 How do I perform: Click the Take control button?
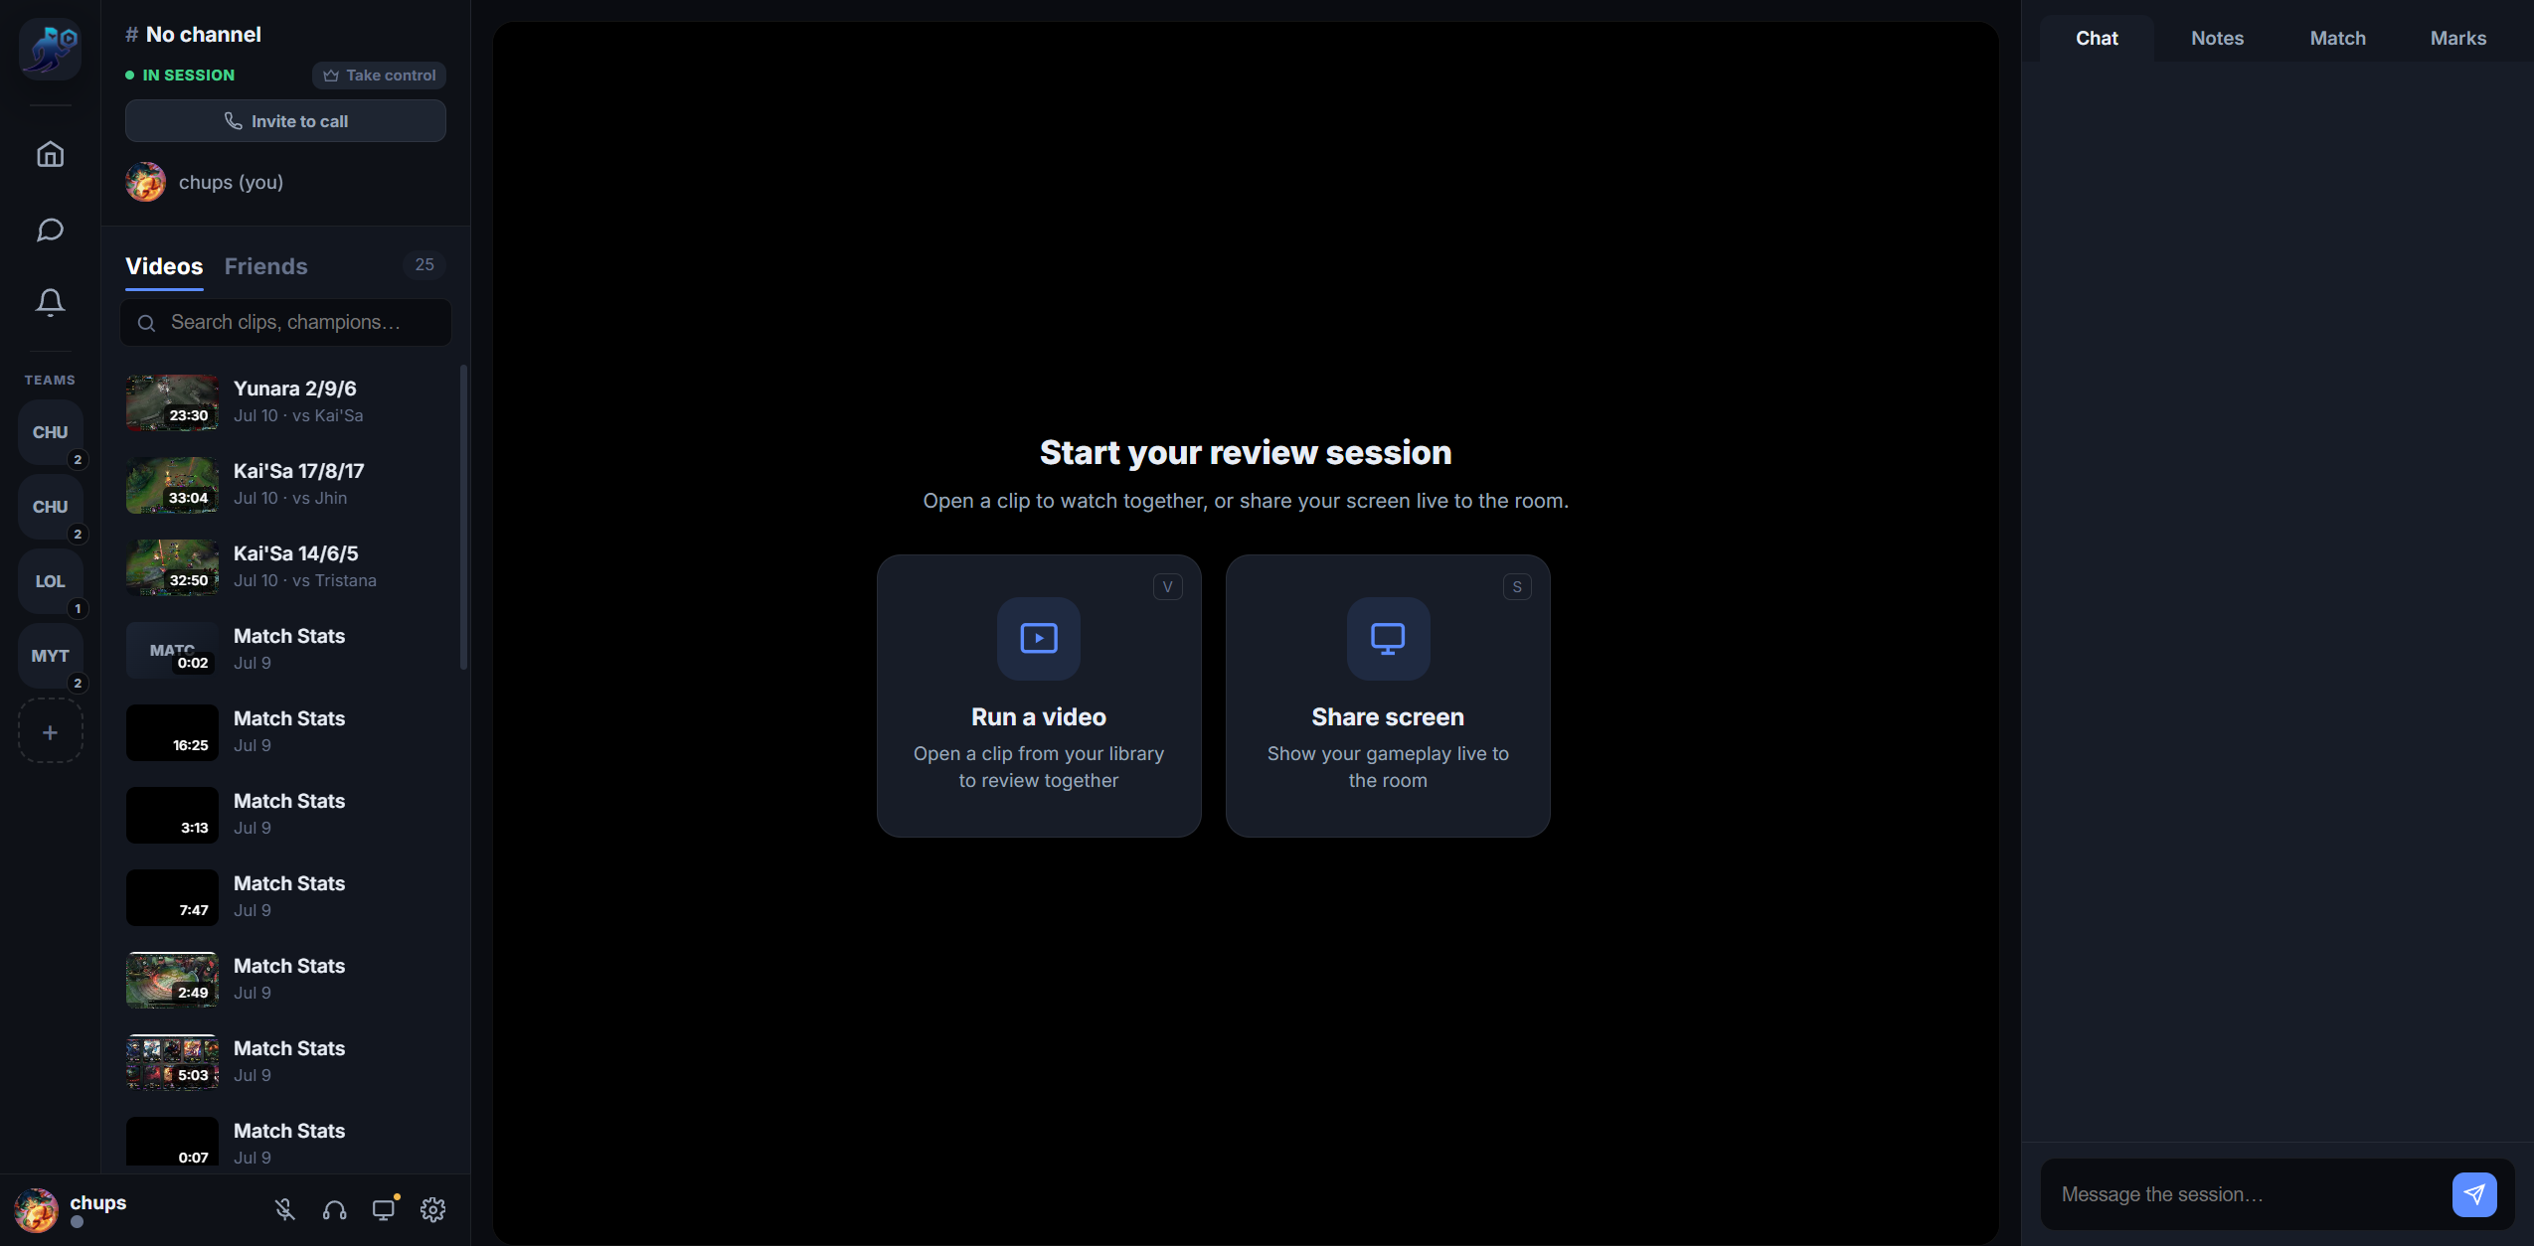click(379, 76)
